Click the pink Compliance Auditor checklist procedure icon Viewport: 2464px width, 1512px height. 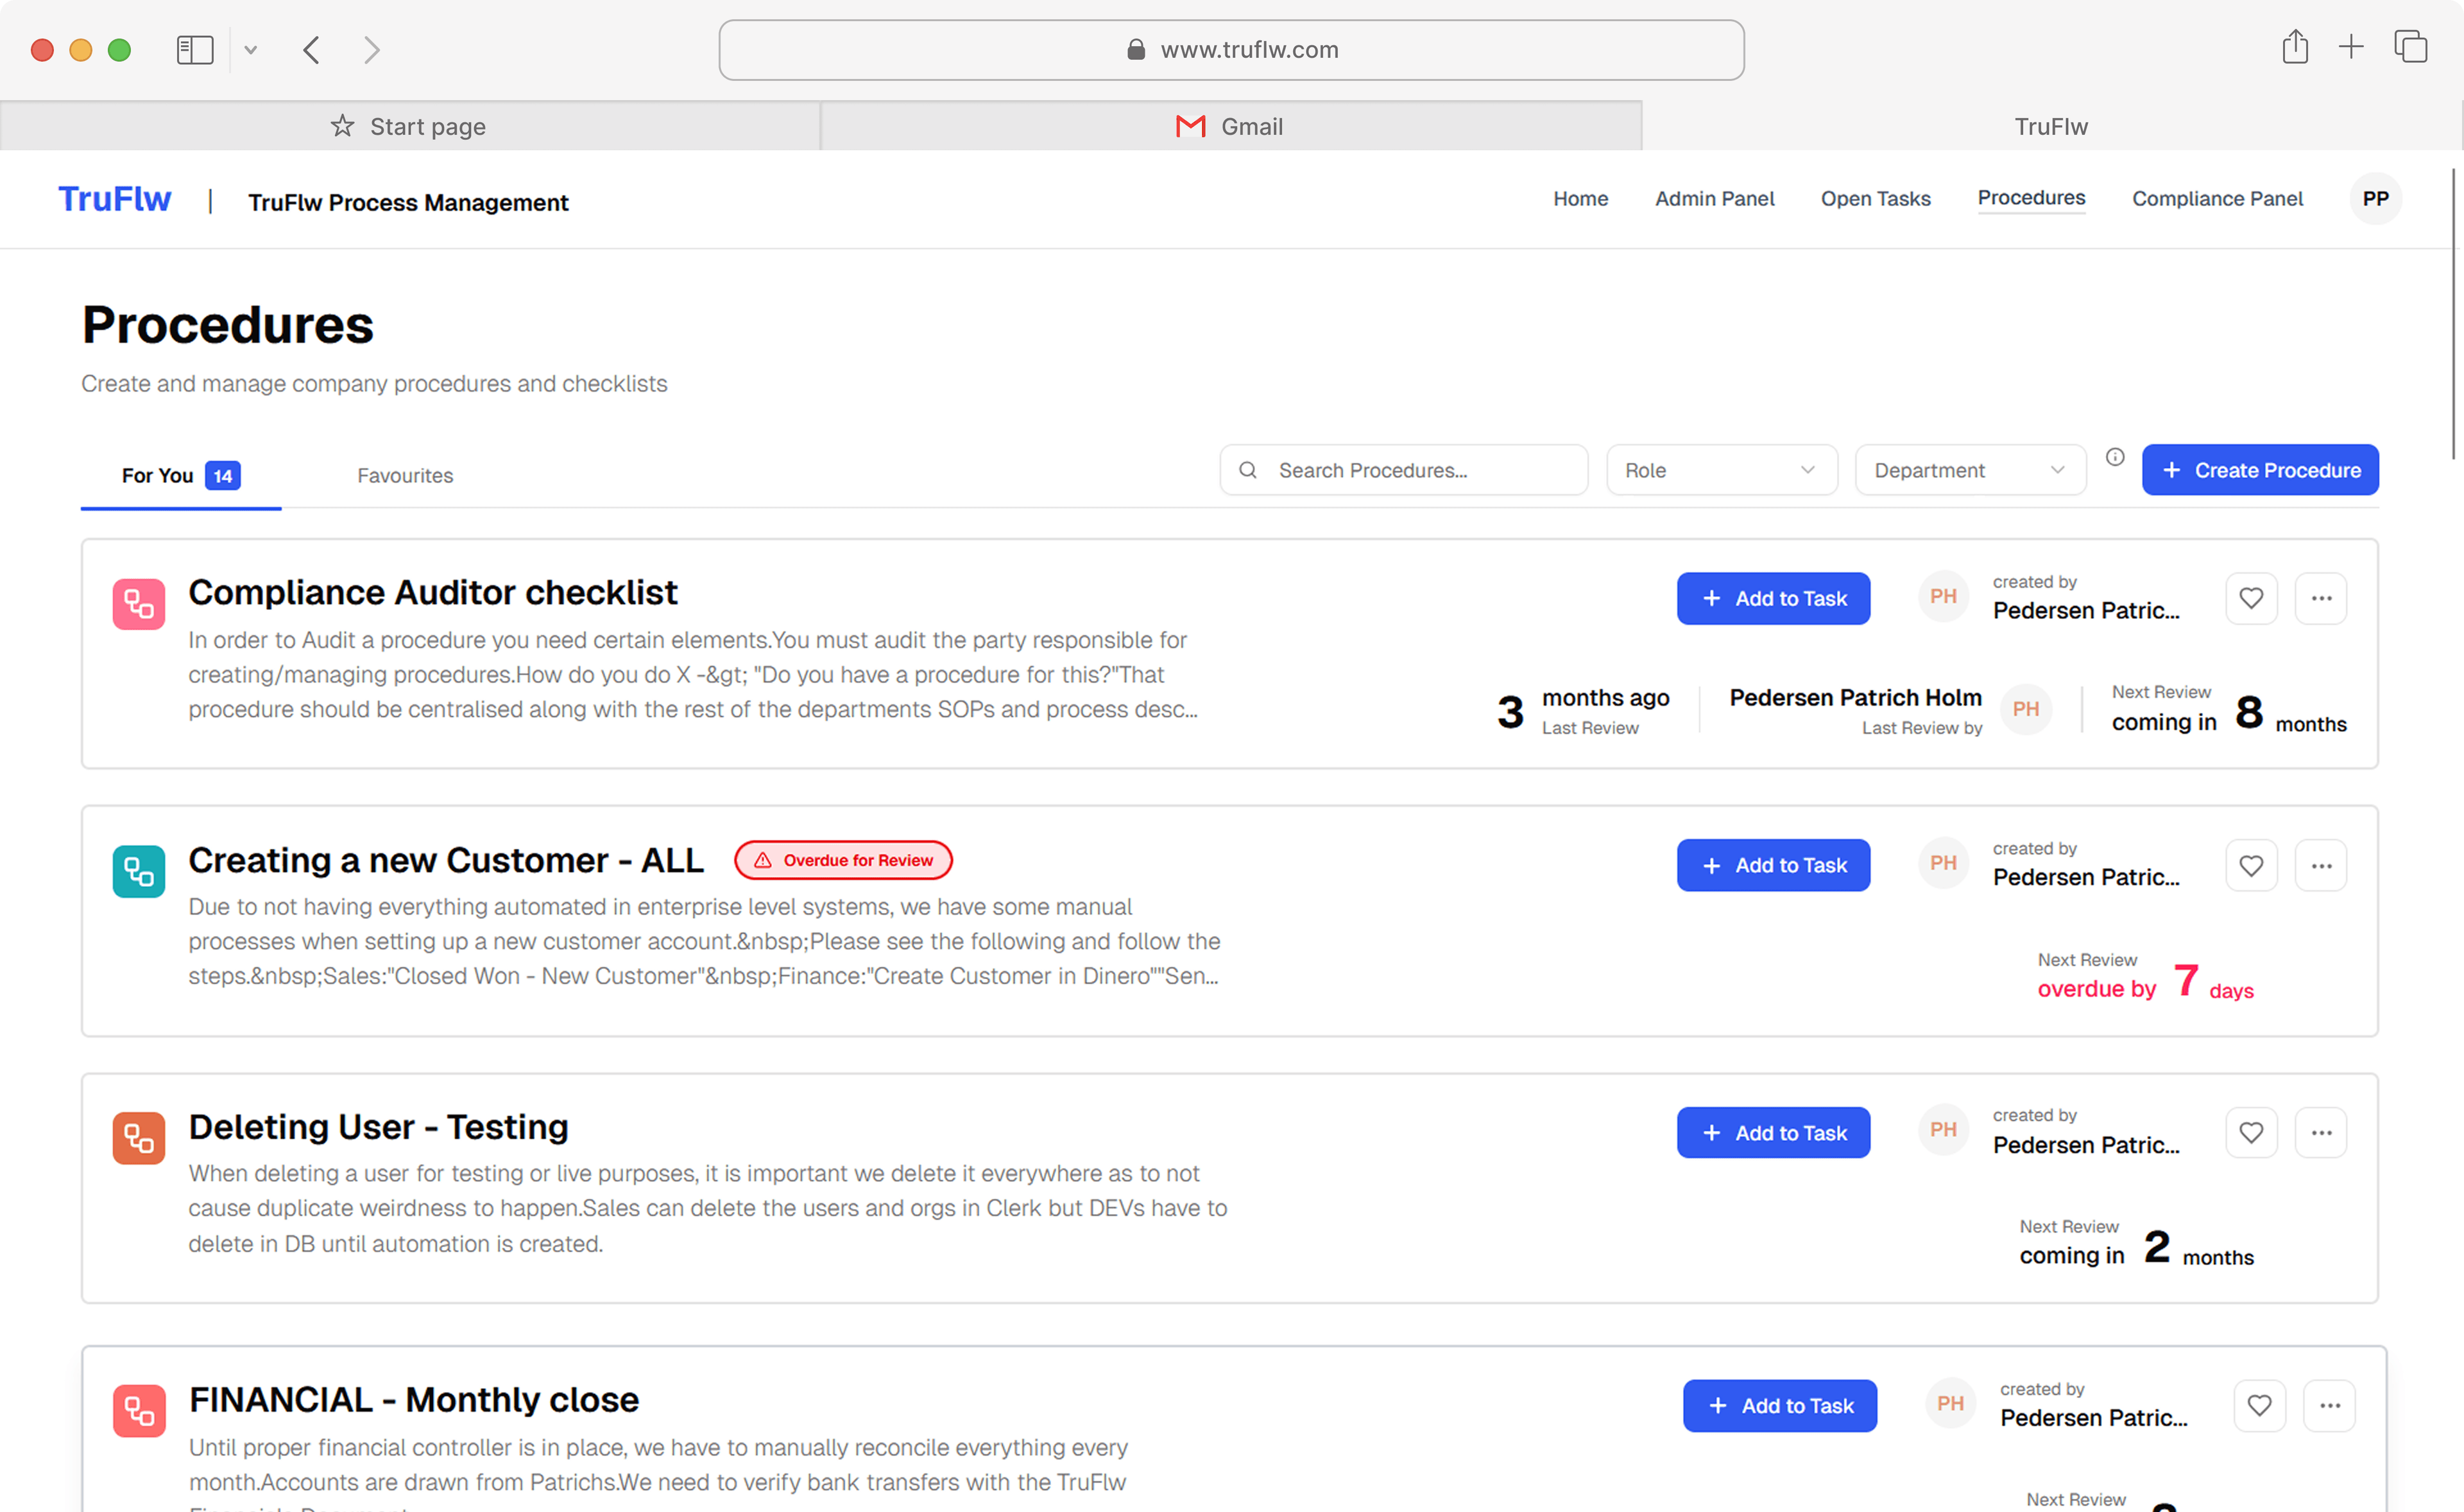[x=139, y=604]
